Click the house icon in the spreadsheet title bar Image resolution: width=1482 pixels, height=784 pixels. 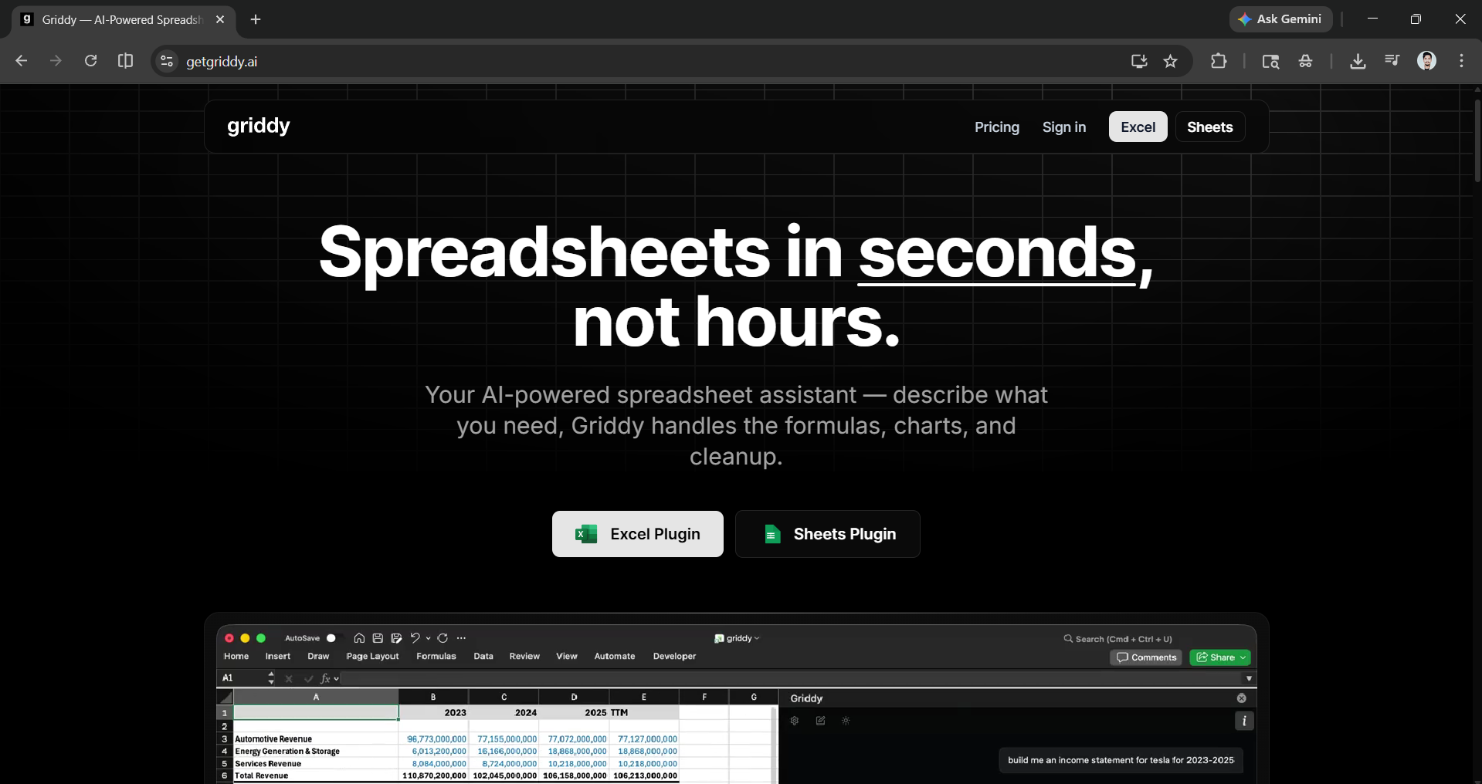pyautogui.click(x=359, y=638)
